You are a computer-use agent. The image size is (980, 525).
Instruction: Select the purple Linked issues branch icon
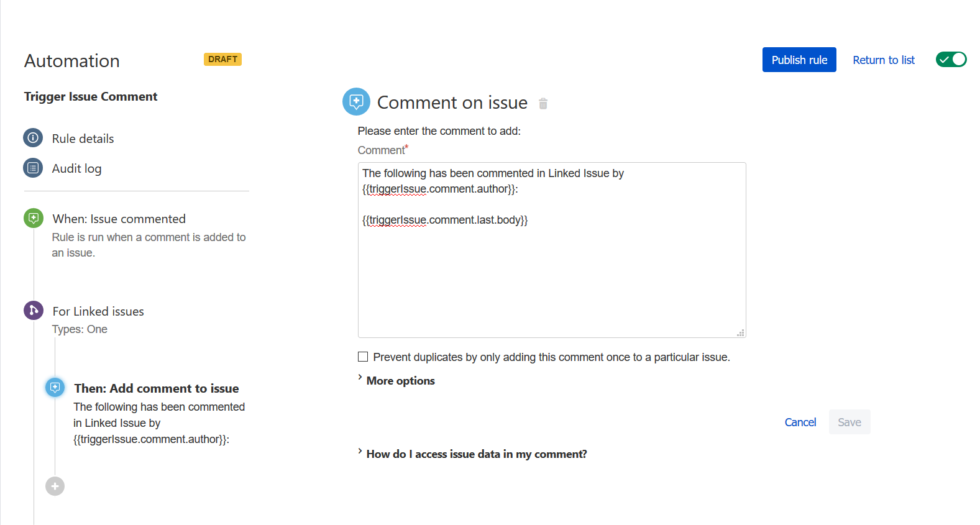click(34, 310)
